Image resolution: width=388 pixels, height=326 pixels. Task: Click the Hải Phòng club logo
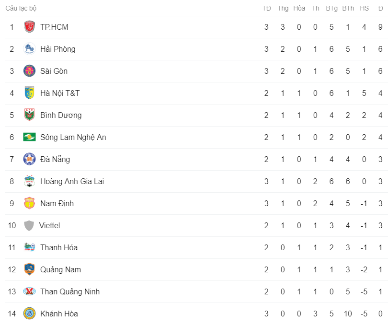pos(29,49)
